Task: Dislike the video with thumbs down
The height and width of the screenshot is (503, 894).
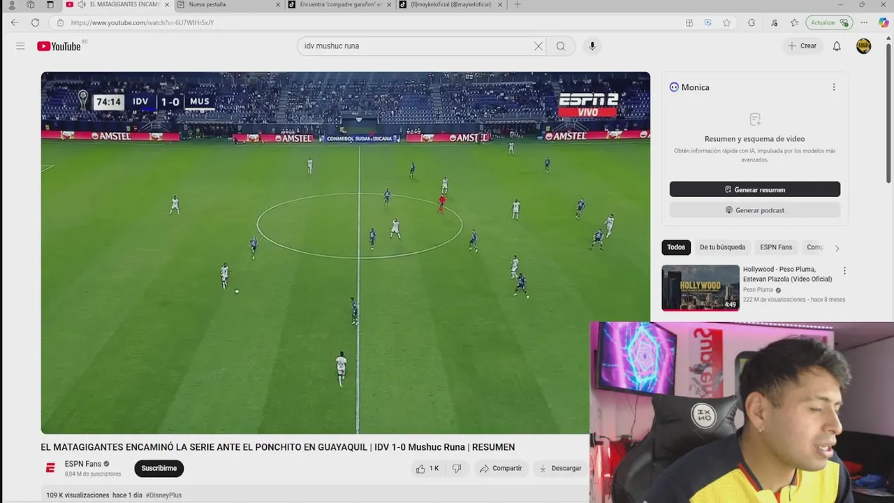Action: [457, 468]
